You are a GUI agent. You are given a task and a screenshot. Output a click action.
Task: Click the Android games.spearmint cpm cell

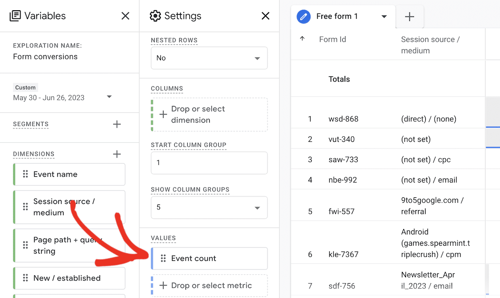[435, 243]
